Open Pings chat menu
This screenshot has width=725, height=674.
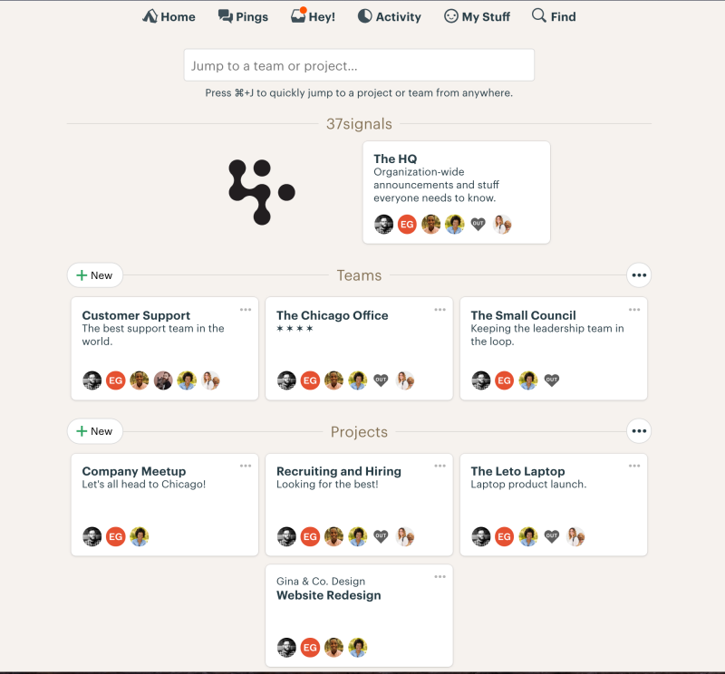tap(243, 16)
